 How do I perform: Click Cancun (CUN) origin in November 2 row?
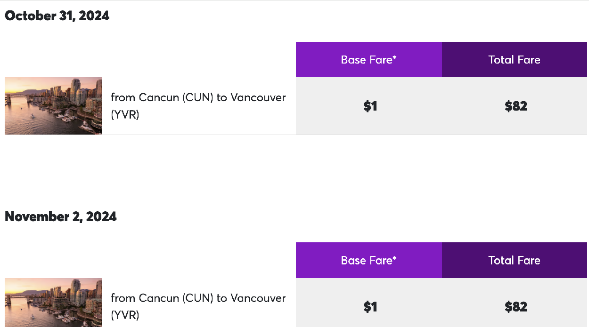176,298
